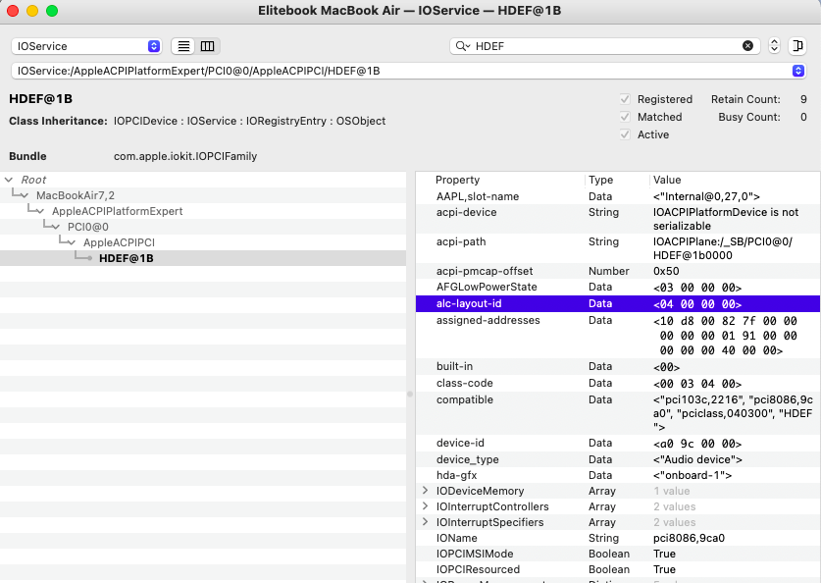Select the HDEF@1B tree entry
This screenshot has height=583, width=821.
(126, 258)
